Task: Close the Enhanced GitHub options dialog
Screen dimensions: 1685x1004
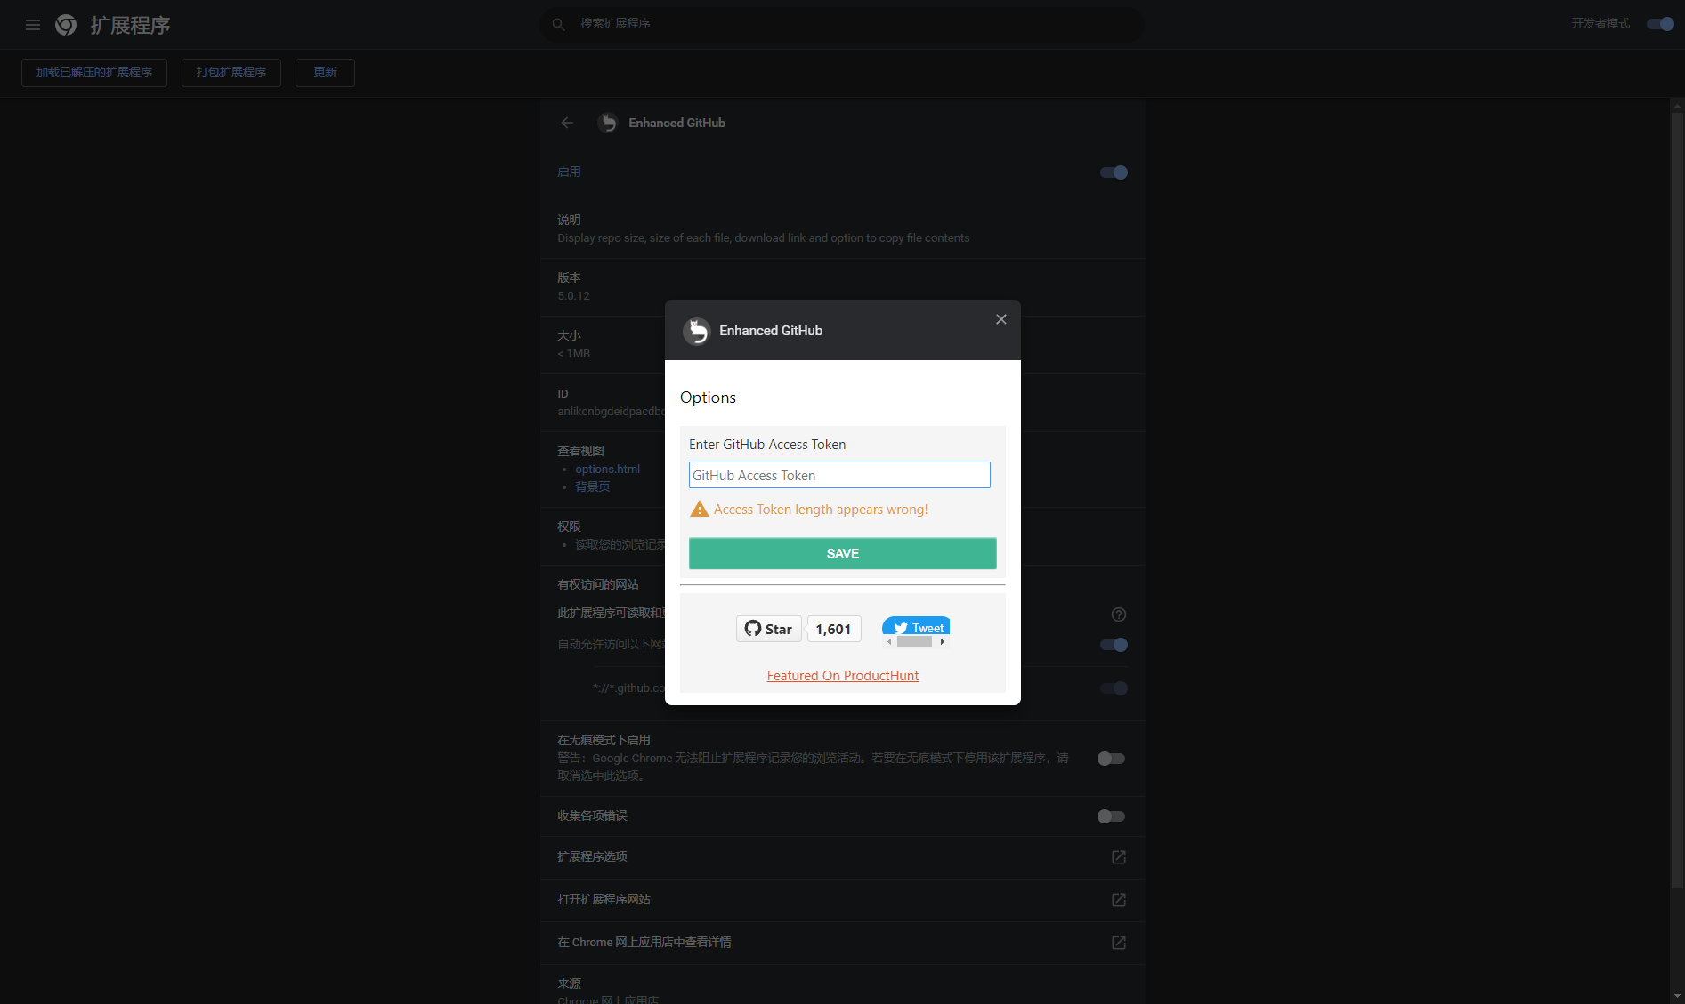Action: [x=1001, y=319]
